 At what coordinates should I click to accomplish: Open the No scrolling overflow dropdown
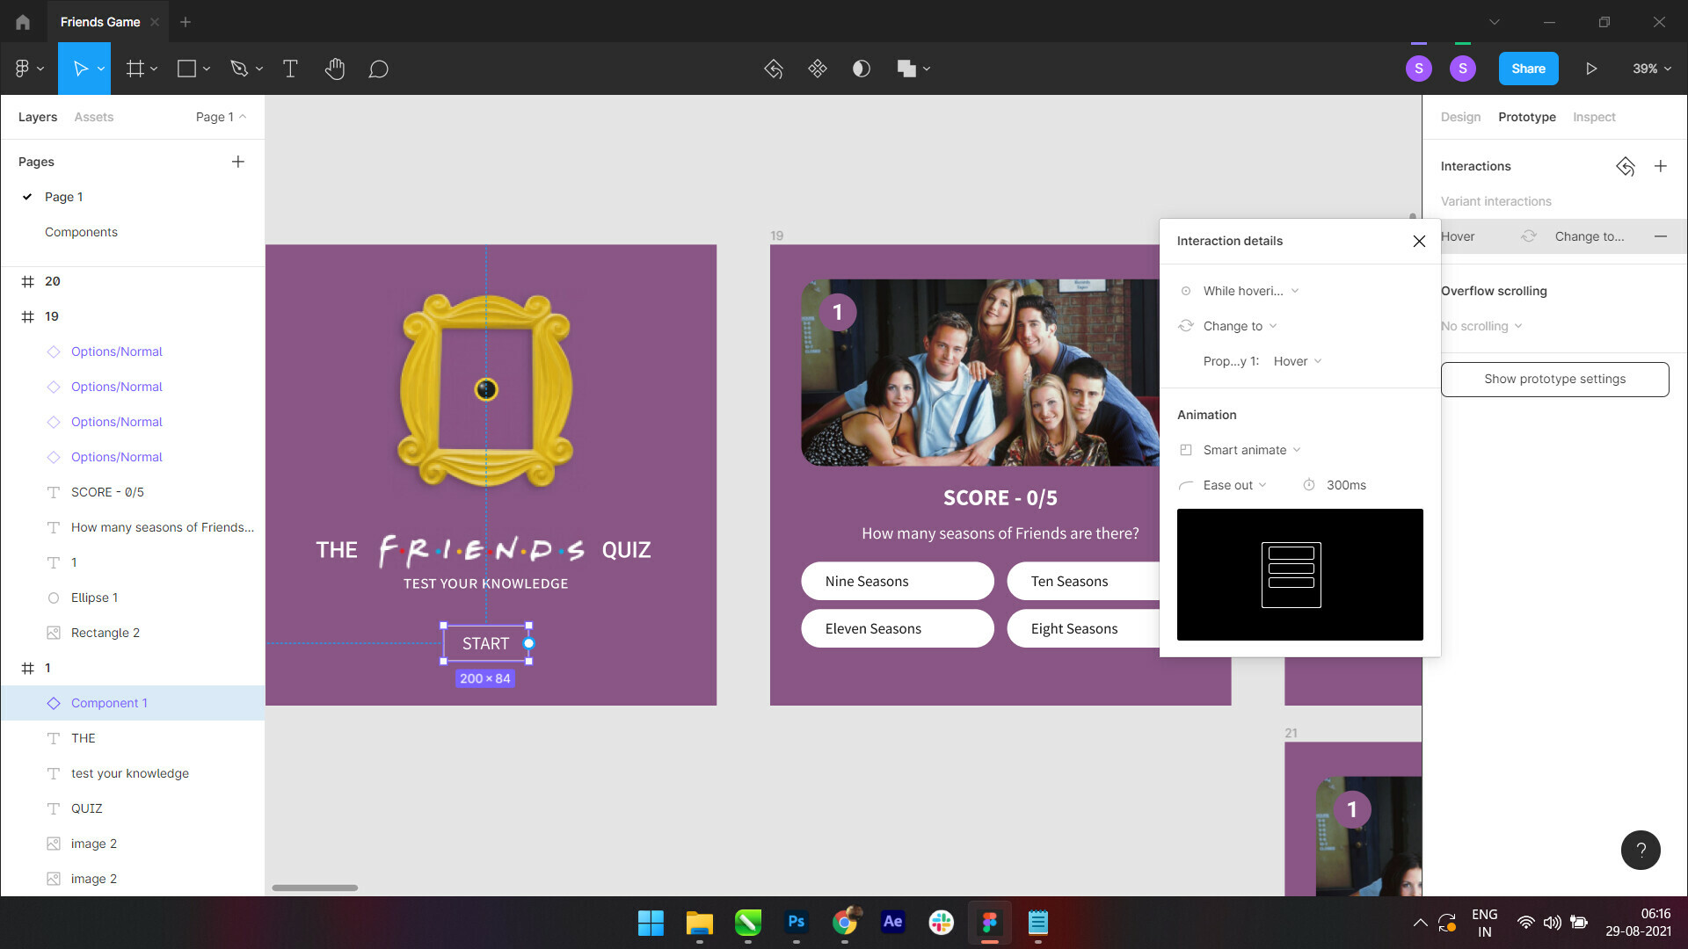pyautogui.click(x=1481, y=326)
